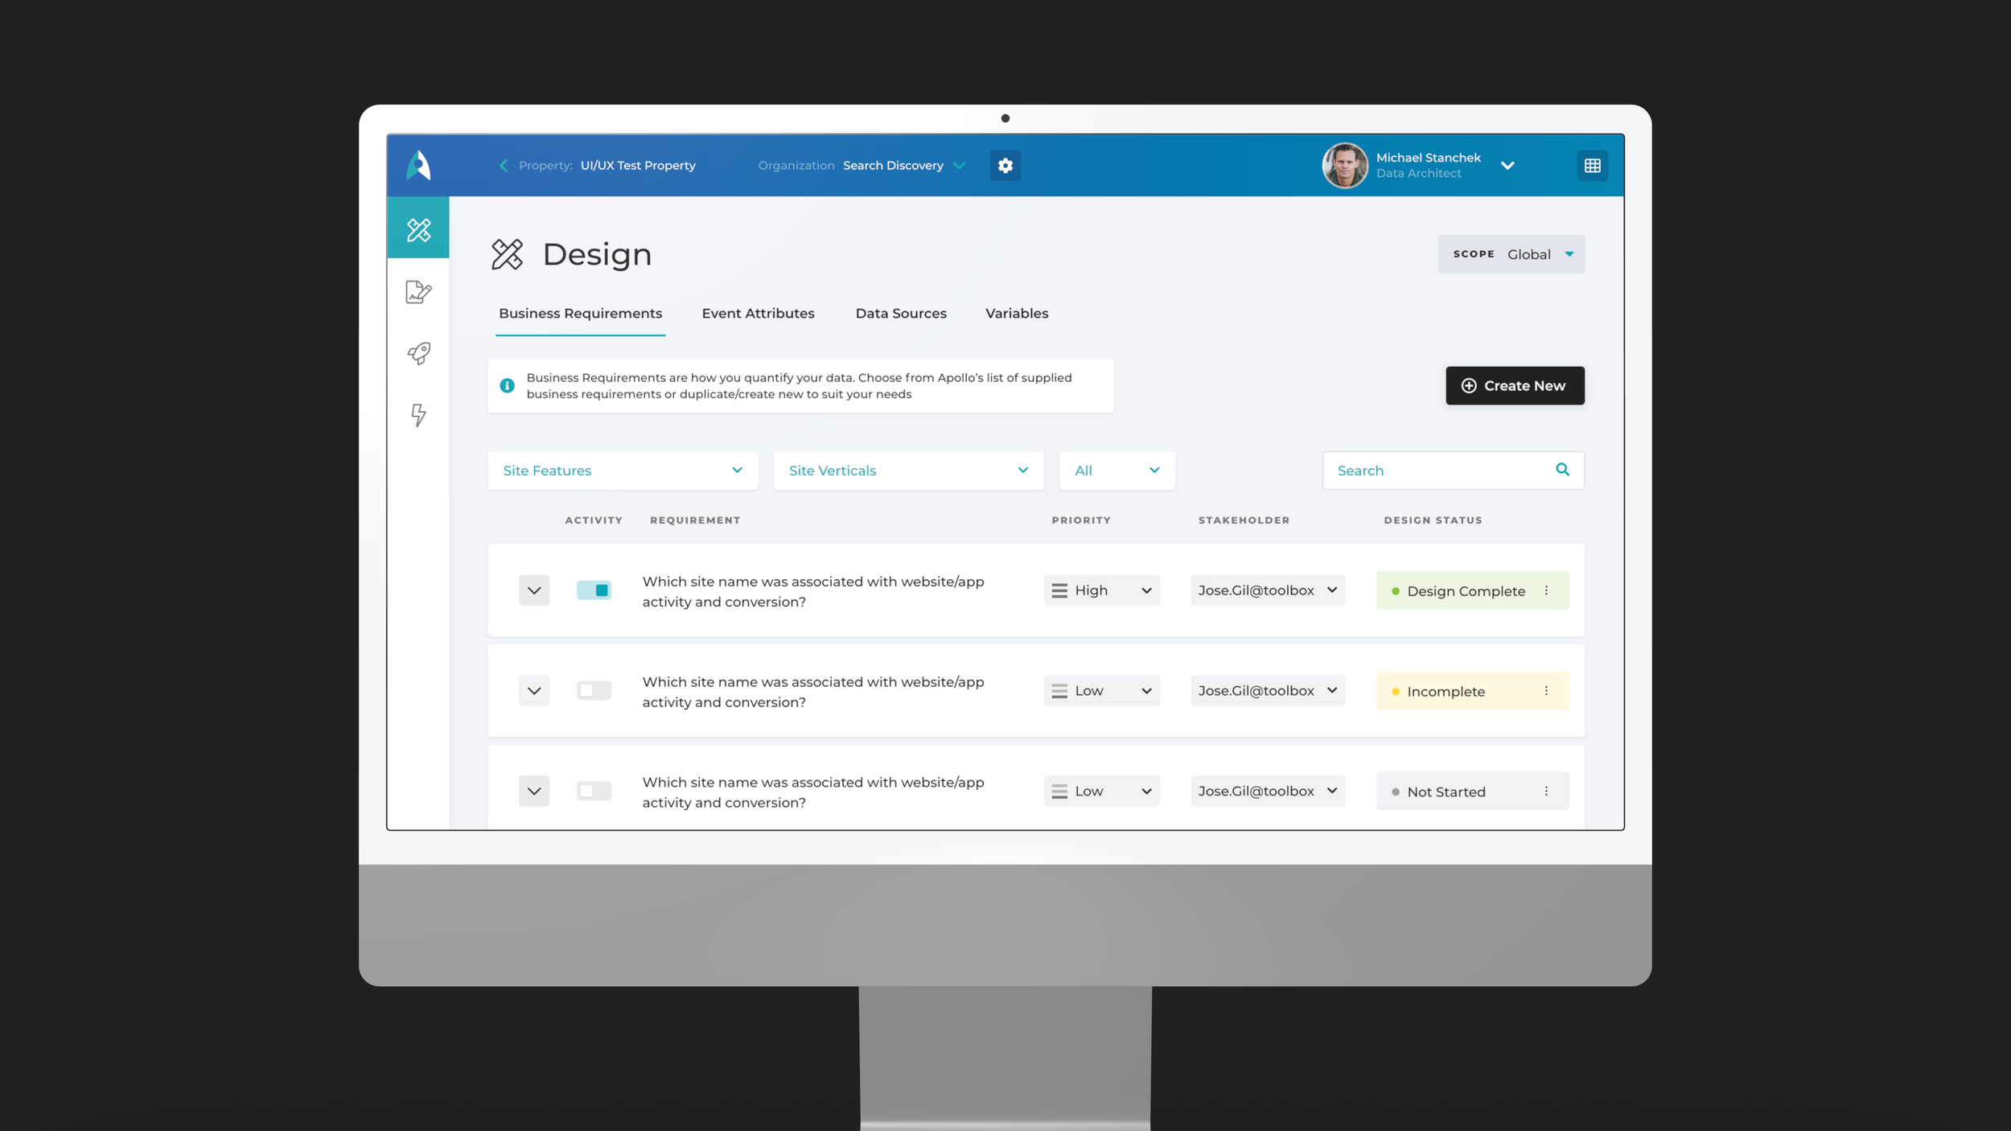Disable activity toggle on first requirement

594,590
